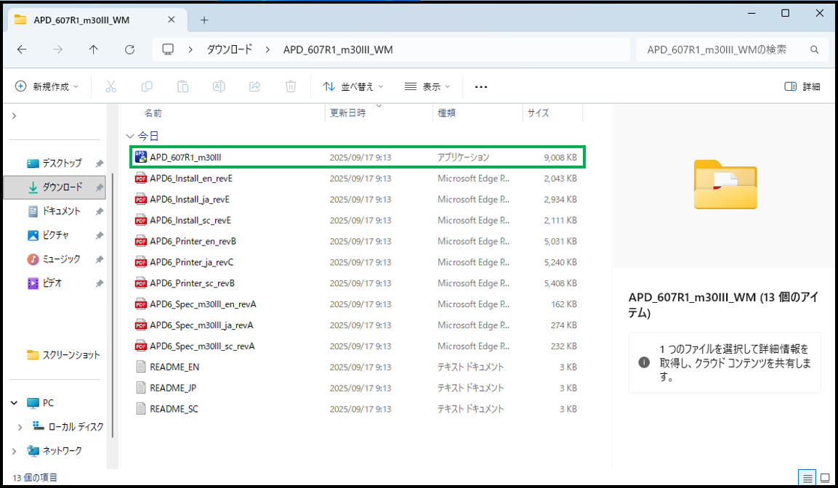Go up one folder with up arrow
This screenshot has height=488, width=838.
click(94, 49)
